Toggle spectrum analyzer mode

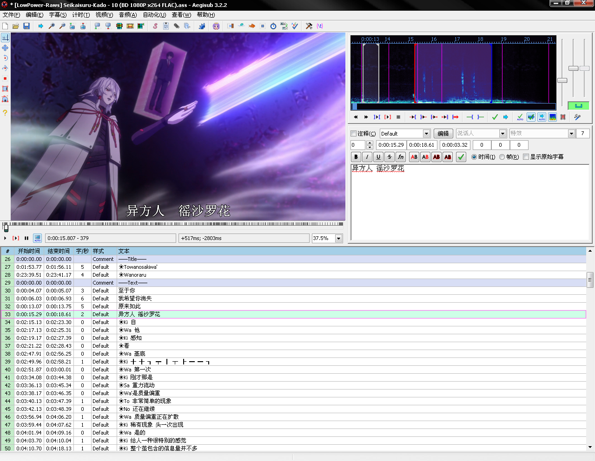pos(552,117)
